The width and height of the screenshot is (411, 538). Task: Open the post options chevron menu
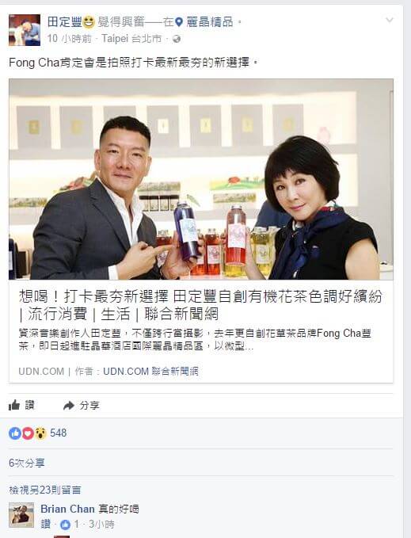(390, 20)
